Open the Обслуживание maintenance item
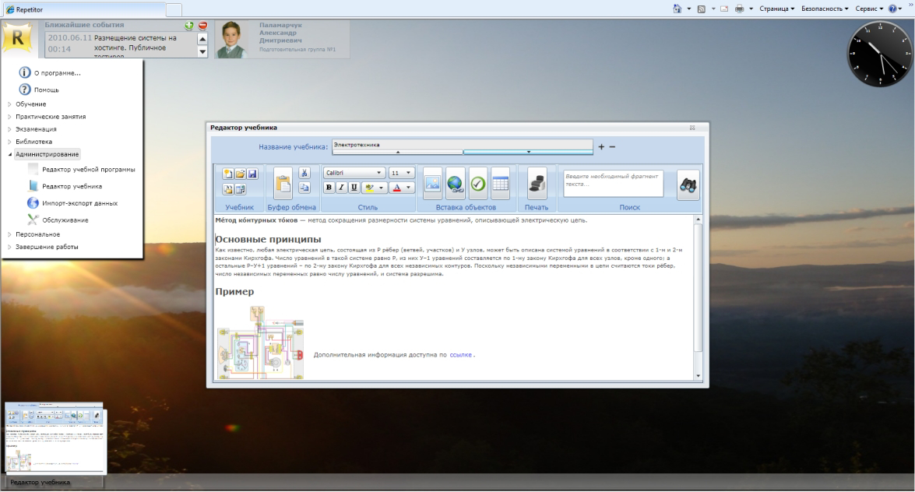915x492 pixels. coord(58,220)
